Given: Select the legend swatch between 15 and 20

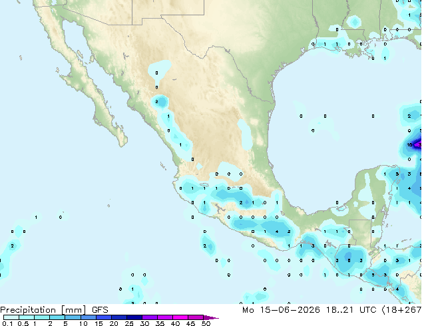Looking at the screenshot, I should point(103,317).
